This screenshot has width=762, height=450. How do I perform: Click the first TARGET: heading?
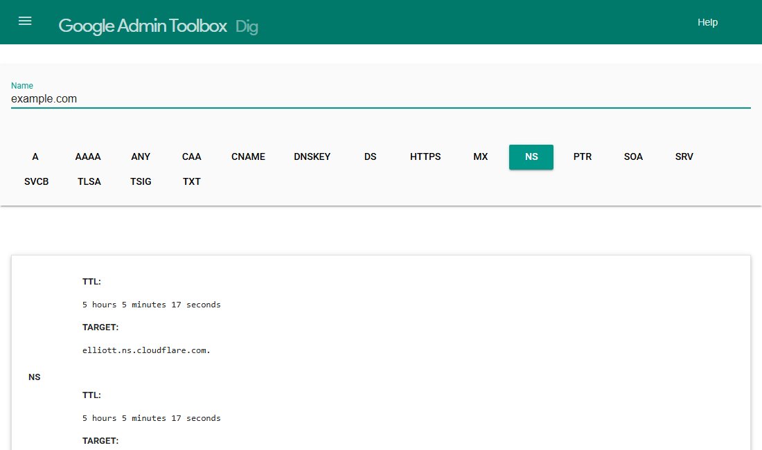(x=100, y=327)
